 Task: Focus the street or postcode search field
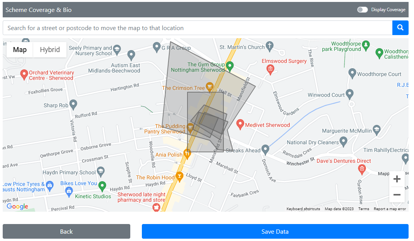[x=198, y=28]
